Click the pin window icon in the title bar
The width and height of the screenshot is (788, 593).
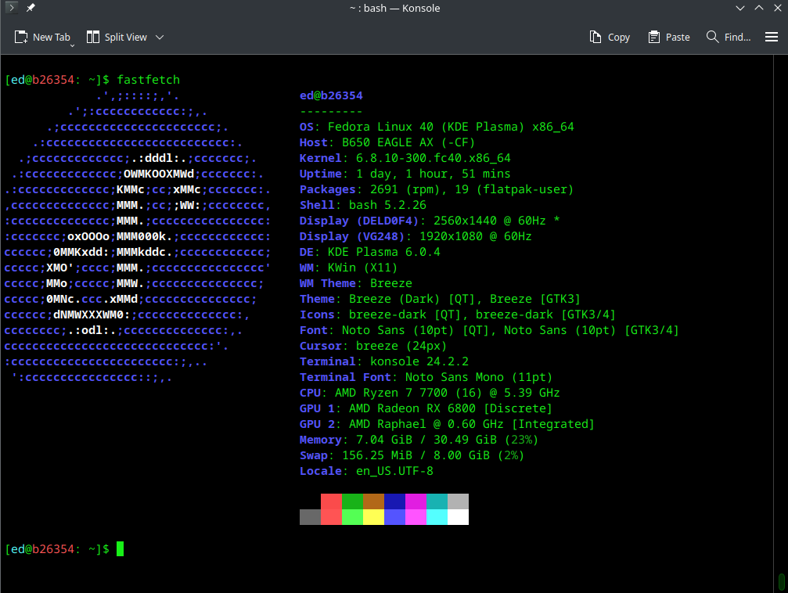point(31,8)
